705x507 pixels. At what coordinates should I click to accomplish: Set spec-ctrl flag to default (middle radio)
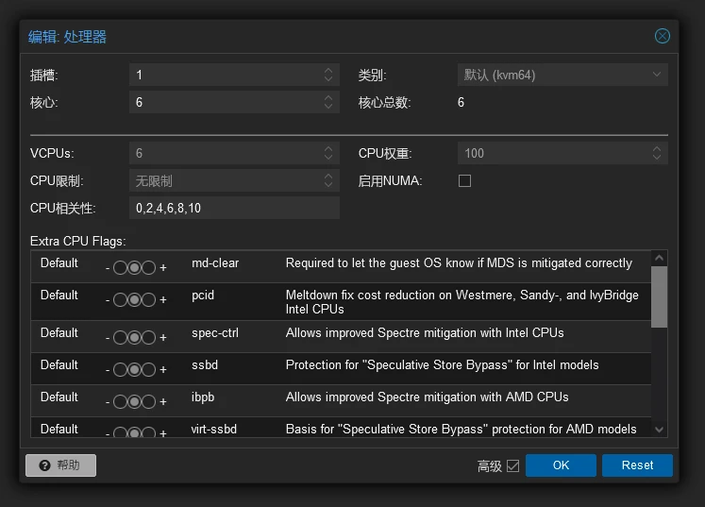tap(134, 337)
